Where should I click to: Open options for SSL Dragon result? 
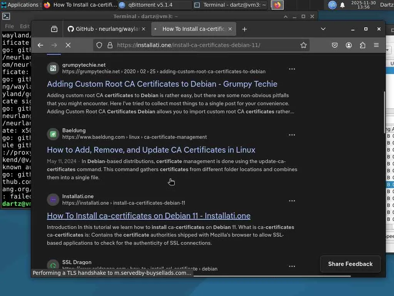tap(292, 266)
